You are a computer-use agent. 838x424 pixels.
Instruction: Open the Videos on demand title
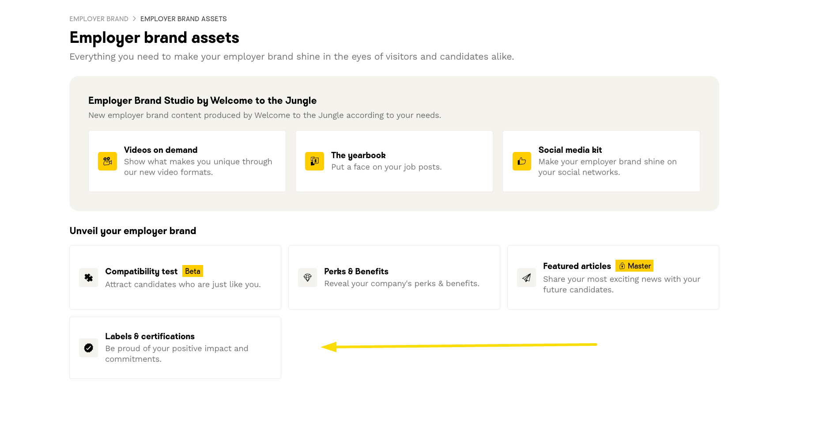pos(161,150)
